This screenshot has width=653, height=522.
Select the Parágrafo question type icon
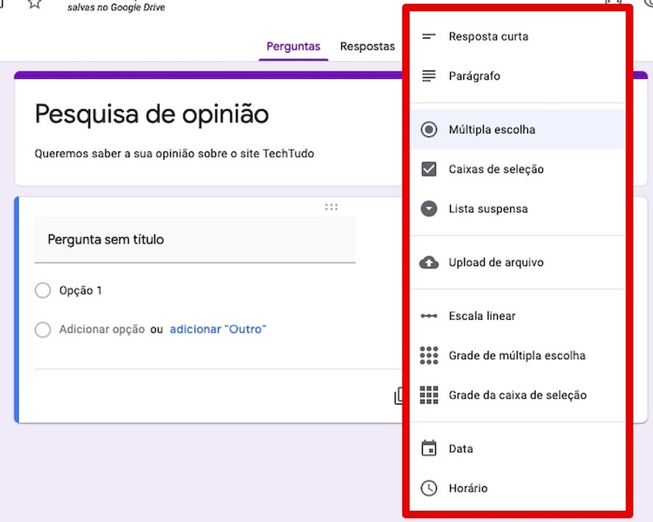click(x=429, y=76)
